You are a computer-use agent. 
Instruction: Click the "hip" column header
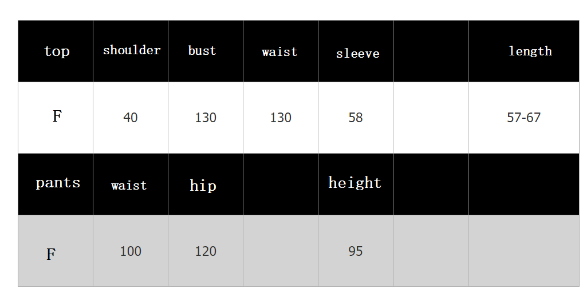[x=203, y=186]
